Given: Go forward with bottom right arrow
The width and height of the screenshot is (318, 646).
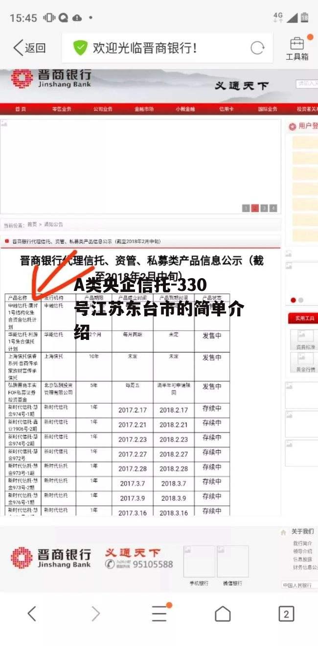Looking at the screenshot, I should (x=95, y=613).
